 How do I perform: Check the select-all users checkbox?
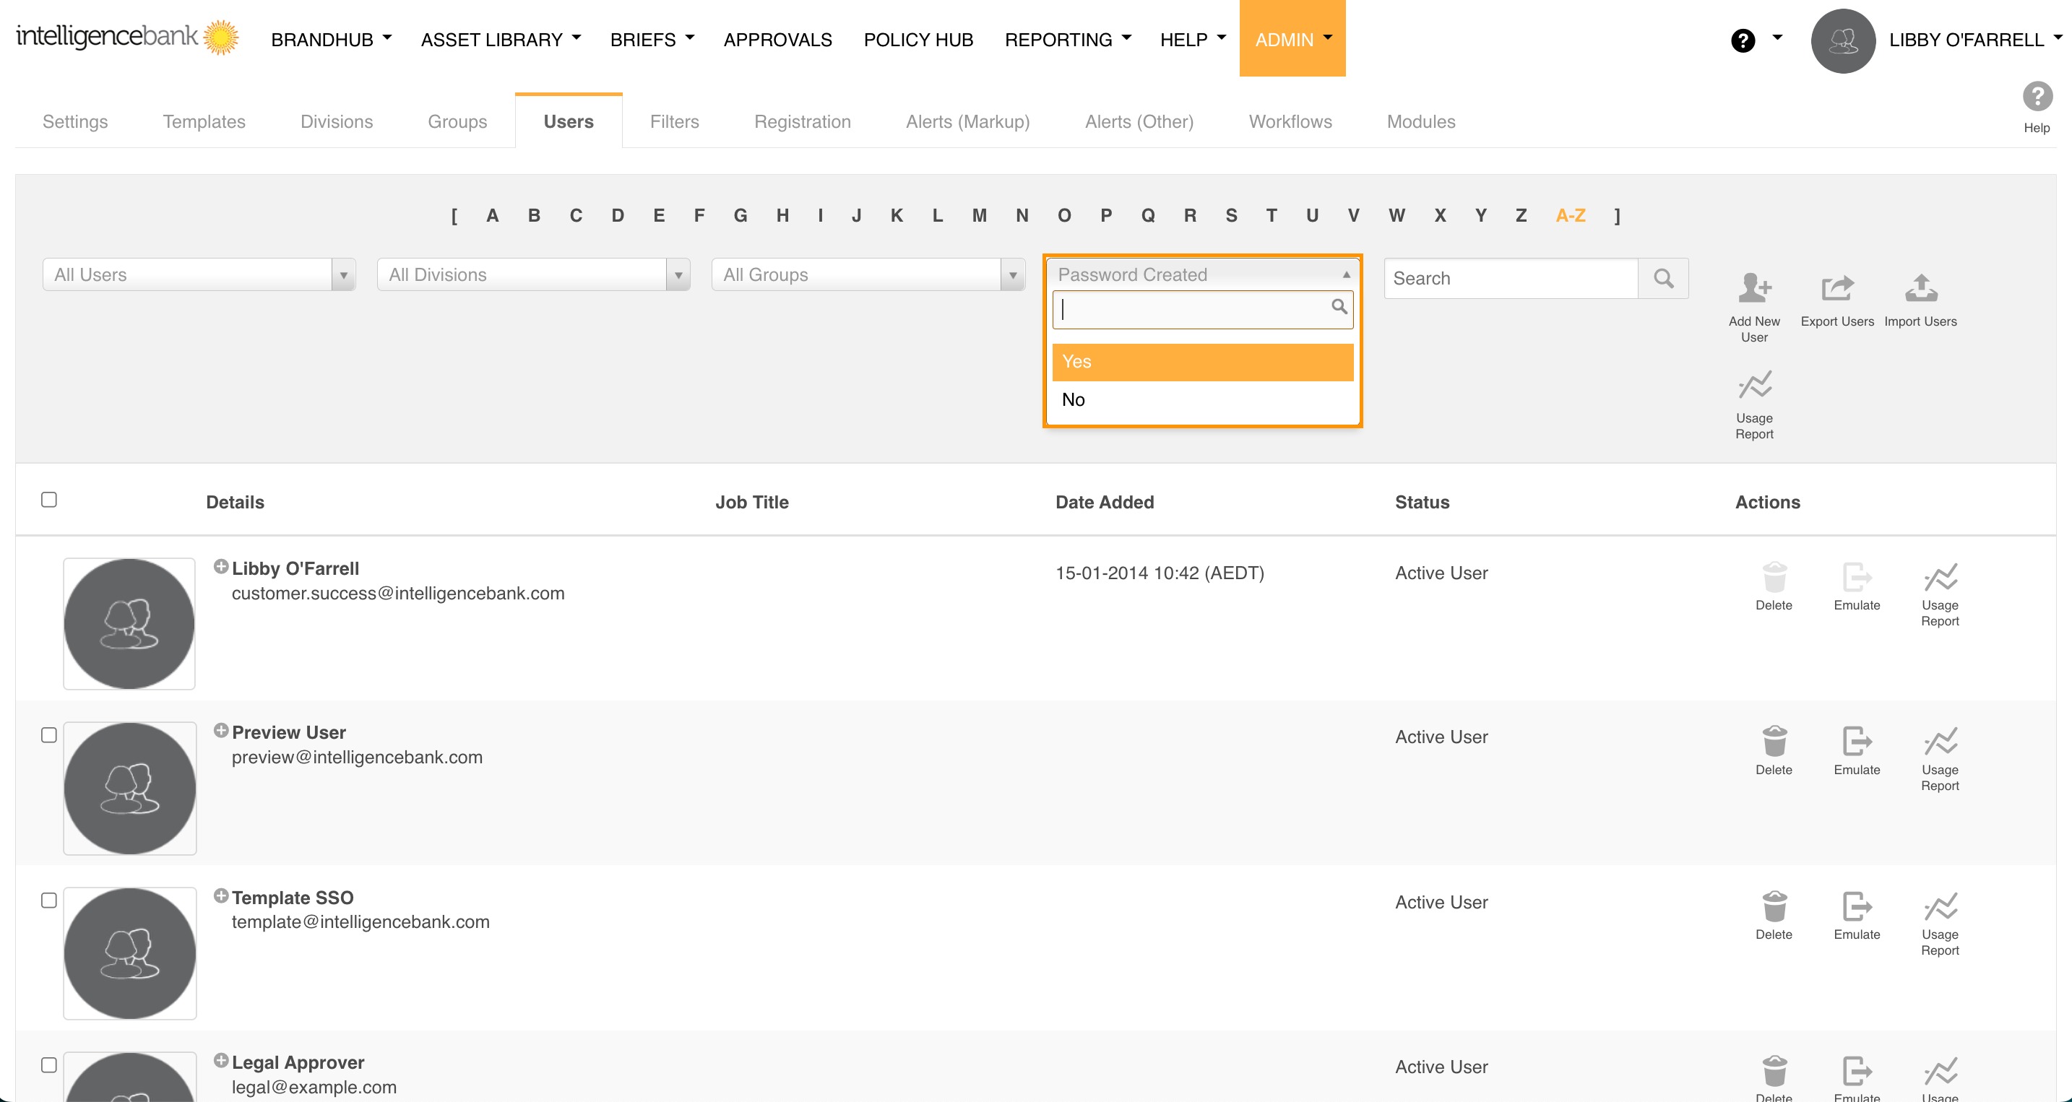pyautogui.click(x=49, y=499)
